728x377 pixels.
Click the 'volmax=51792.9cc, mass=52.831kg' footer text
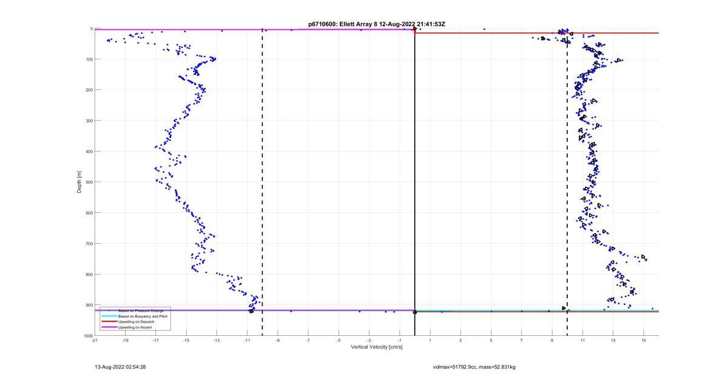coord(474,367)
